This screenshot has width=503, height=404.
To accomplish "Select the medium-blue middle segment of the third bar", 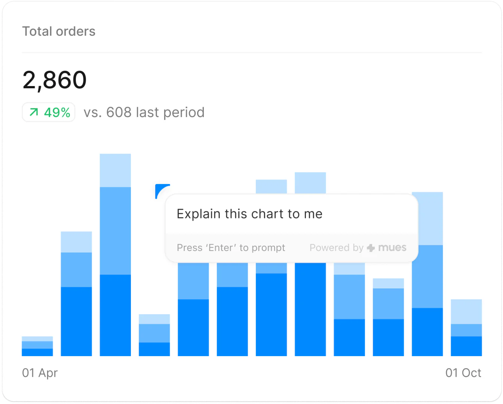I will coord(115,230).
